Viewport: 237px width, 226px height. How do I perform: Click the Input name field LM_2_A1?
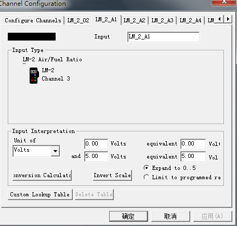163,37
